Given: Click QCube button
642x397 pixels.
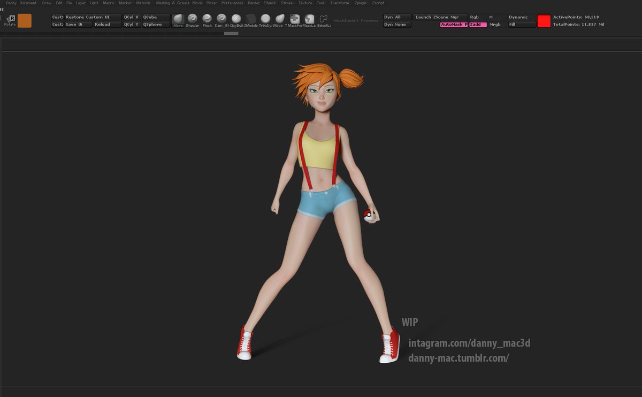Looking at the screenshot, I should tap(156, 17).
